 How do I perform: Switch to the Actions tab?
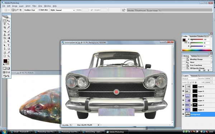pos(194,56)
